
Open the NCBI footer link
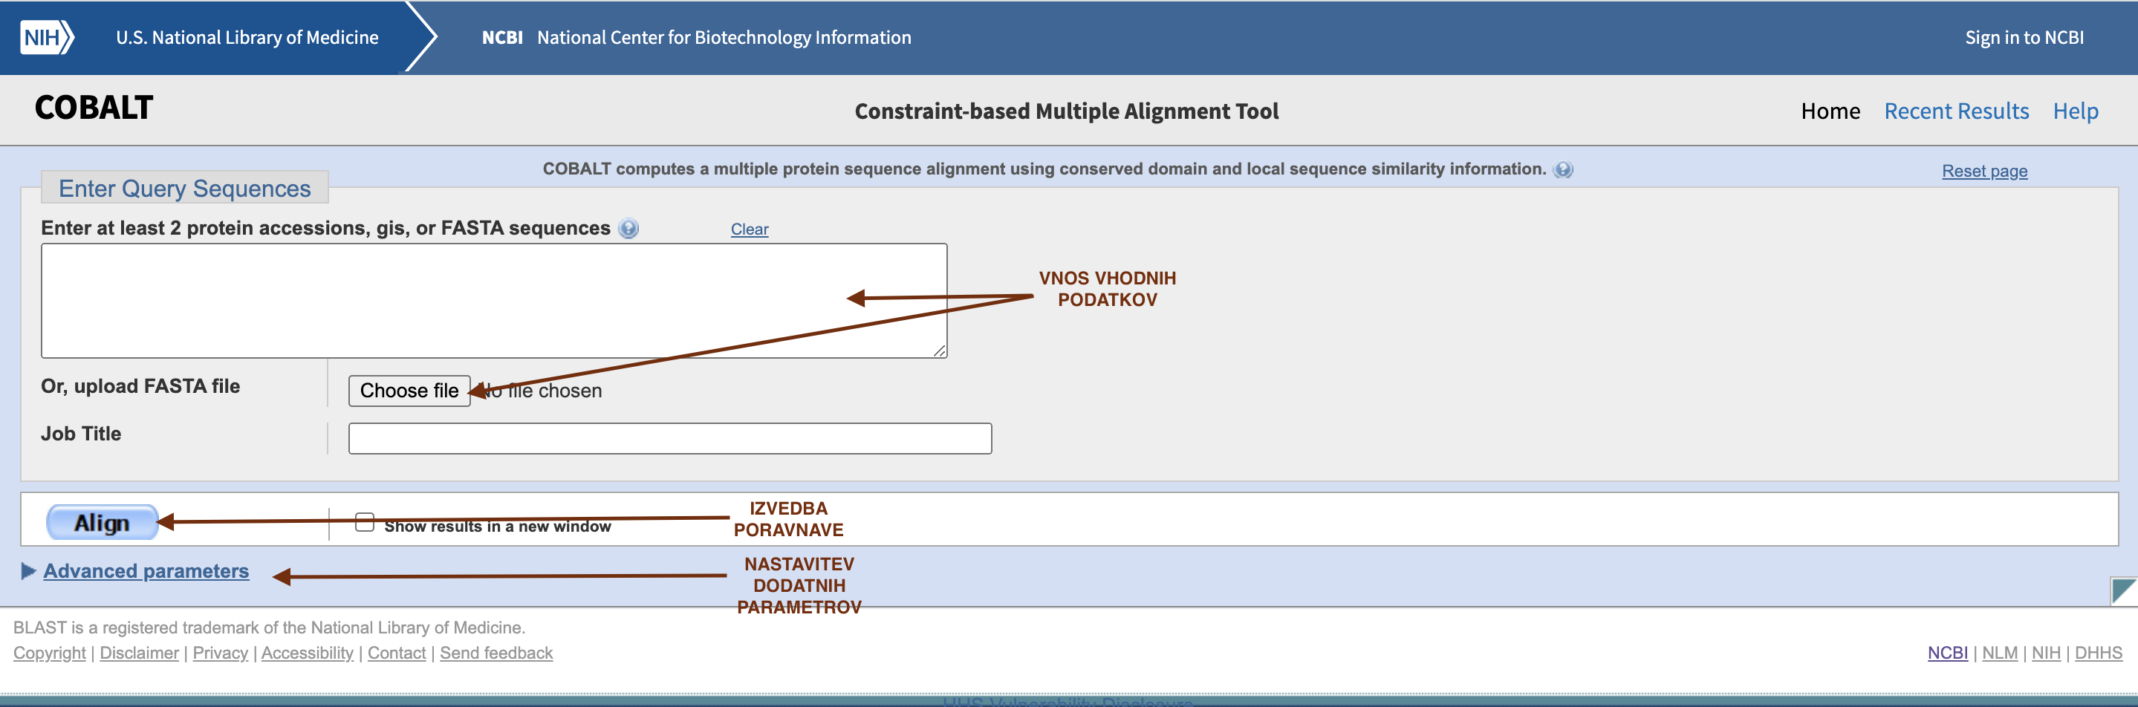(x=1947, y=653)
